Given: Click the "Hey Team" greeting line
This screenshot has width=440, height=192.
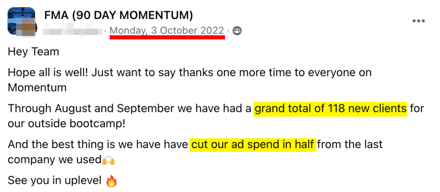Looking at the screenshot, I should [33, 52].
